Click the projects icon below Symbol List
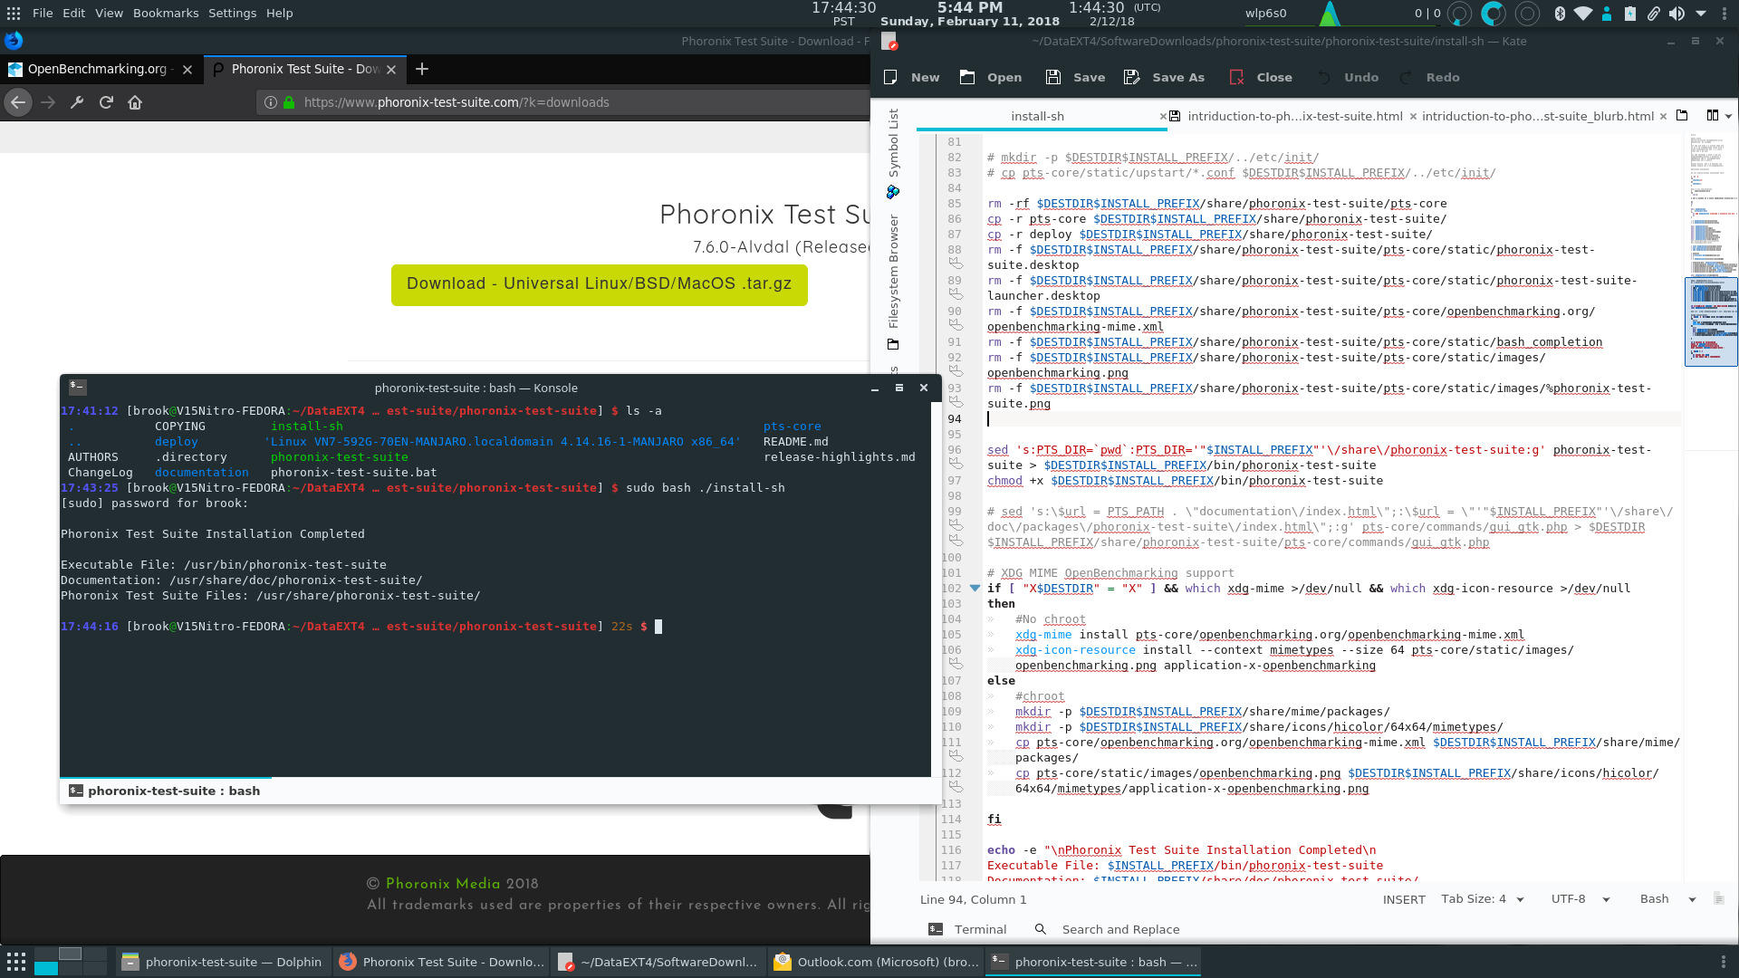The height and width of the screenshot is (978, 1739). [893, 192]
